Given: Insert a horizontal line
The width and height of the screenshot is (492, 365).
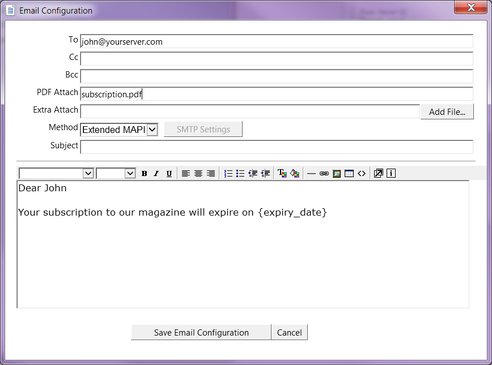Looking at the screenshot, I should [311, 174].
